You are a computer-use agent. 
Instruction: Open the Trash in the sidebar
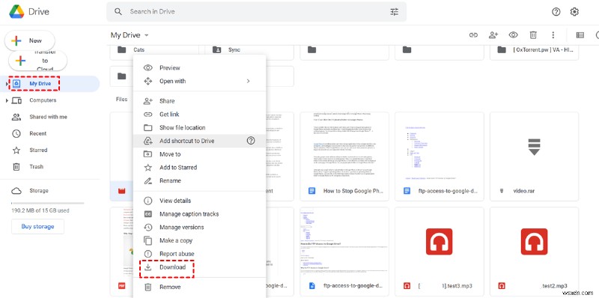pos(36,167)
